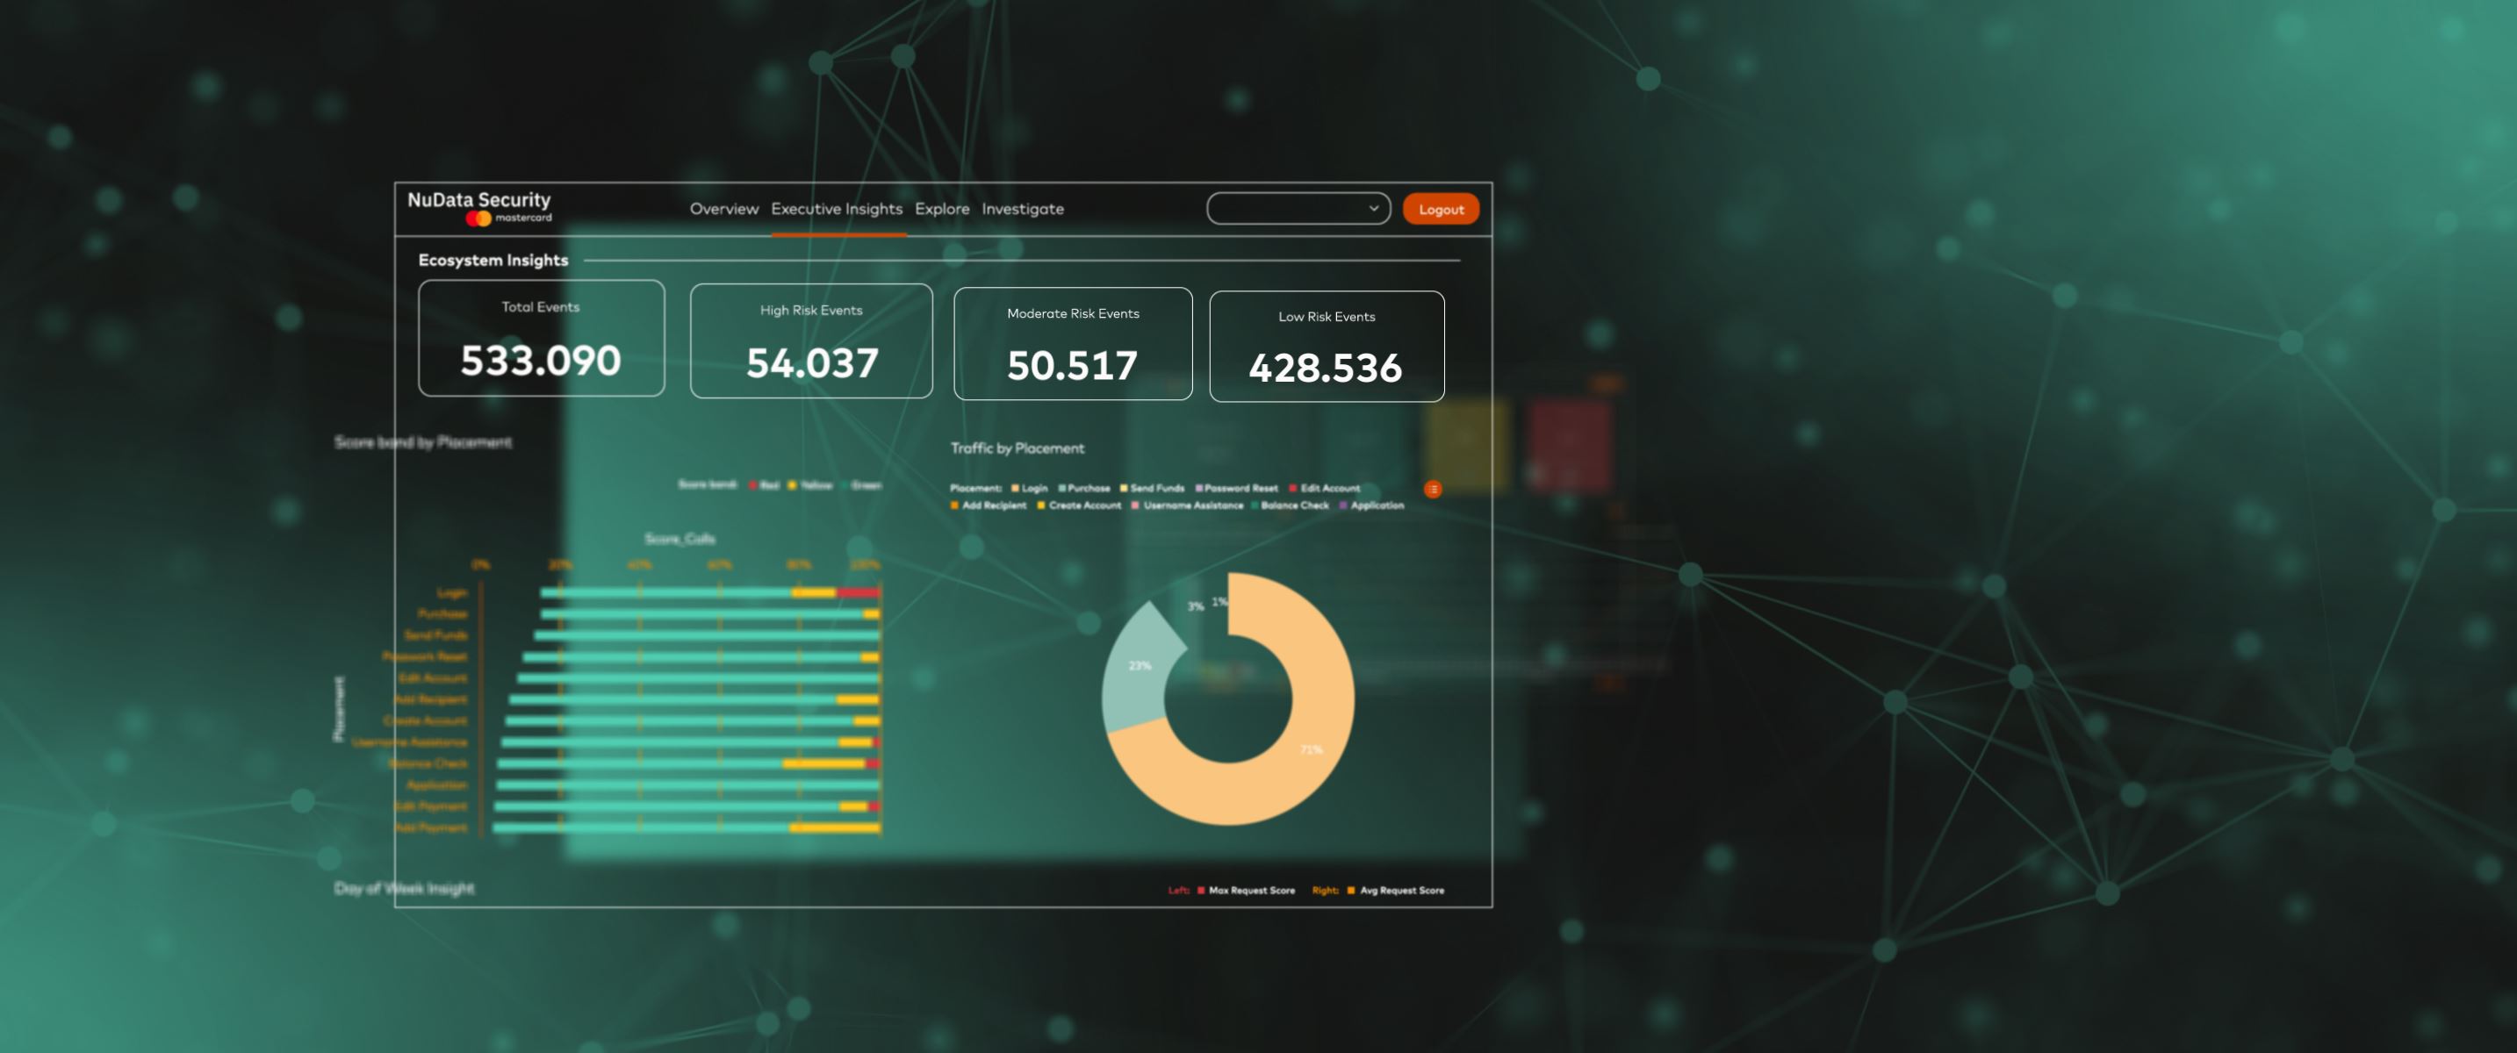Open the account selector dropdown
The height and width of the screenshot is (1053, 2517).
(x=1290, y=208)
